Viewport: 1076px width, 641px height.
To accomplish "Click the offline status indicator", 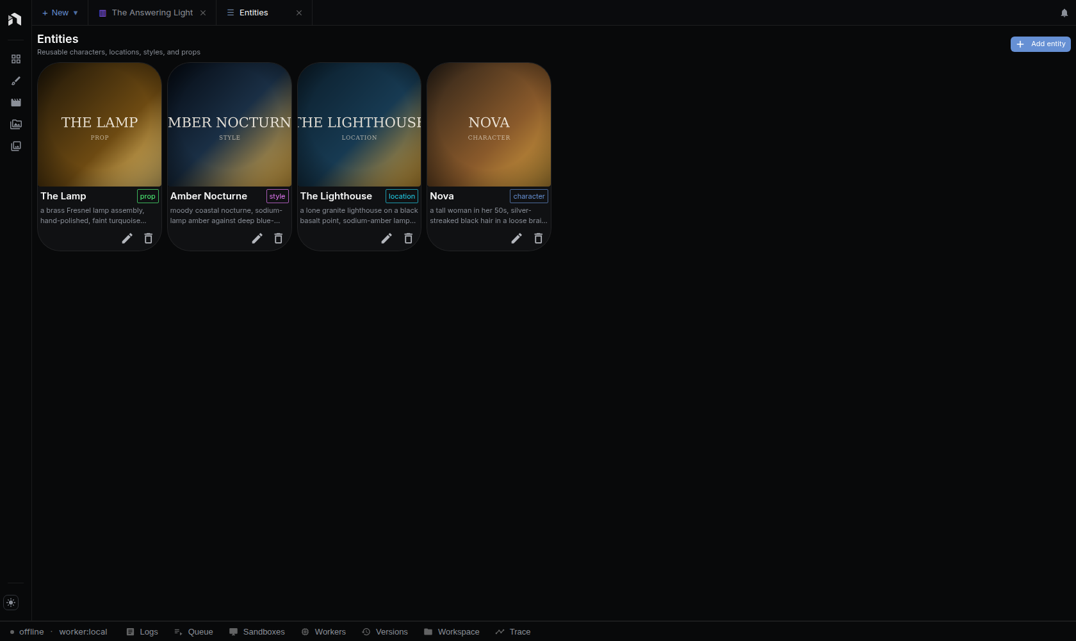I will [27, 632].
